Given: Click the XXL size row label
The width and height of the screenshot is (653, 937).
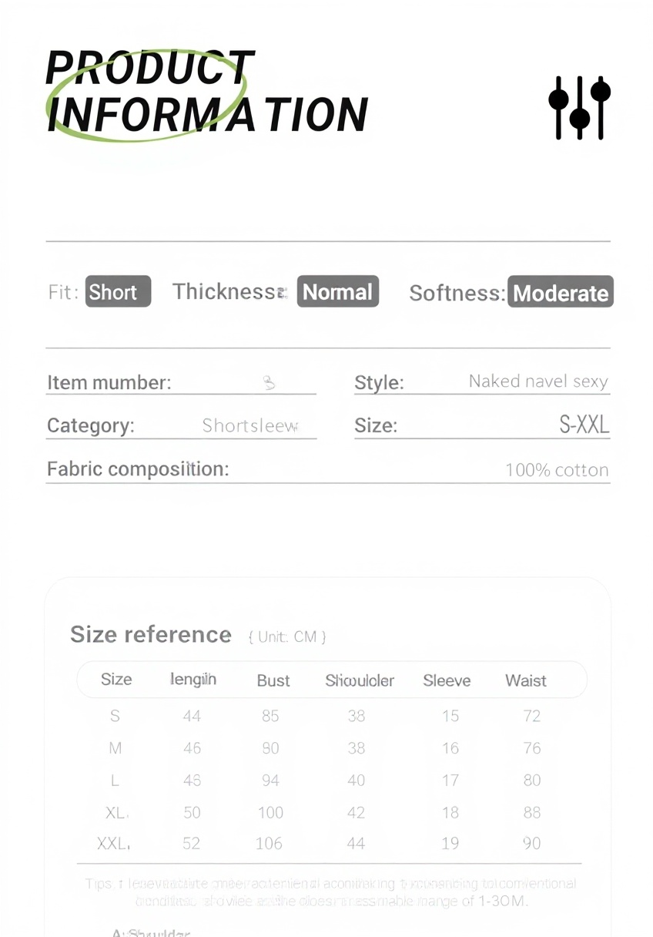Looking at the screenshot, I should point(113,844).
